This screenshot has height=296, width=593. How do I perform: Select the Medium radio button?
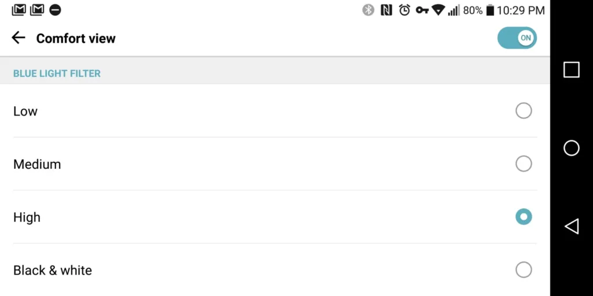point(524,164)
